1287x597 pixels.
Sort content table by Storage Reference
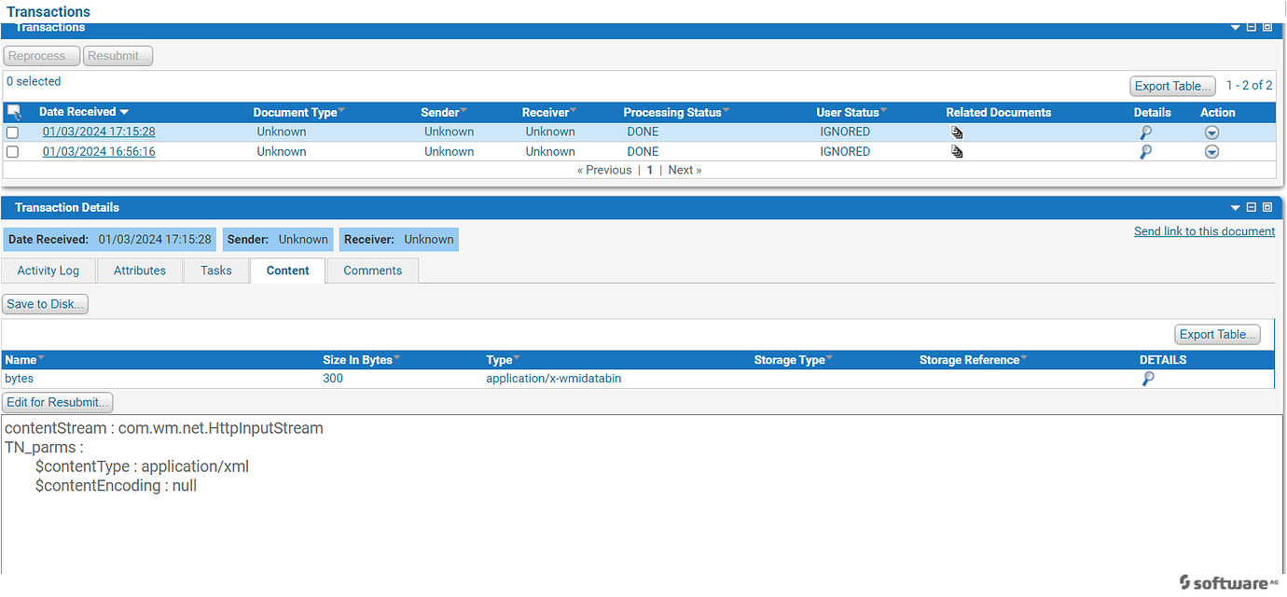tap(973, 360)
